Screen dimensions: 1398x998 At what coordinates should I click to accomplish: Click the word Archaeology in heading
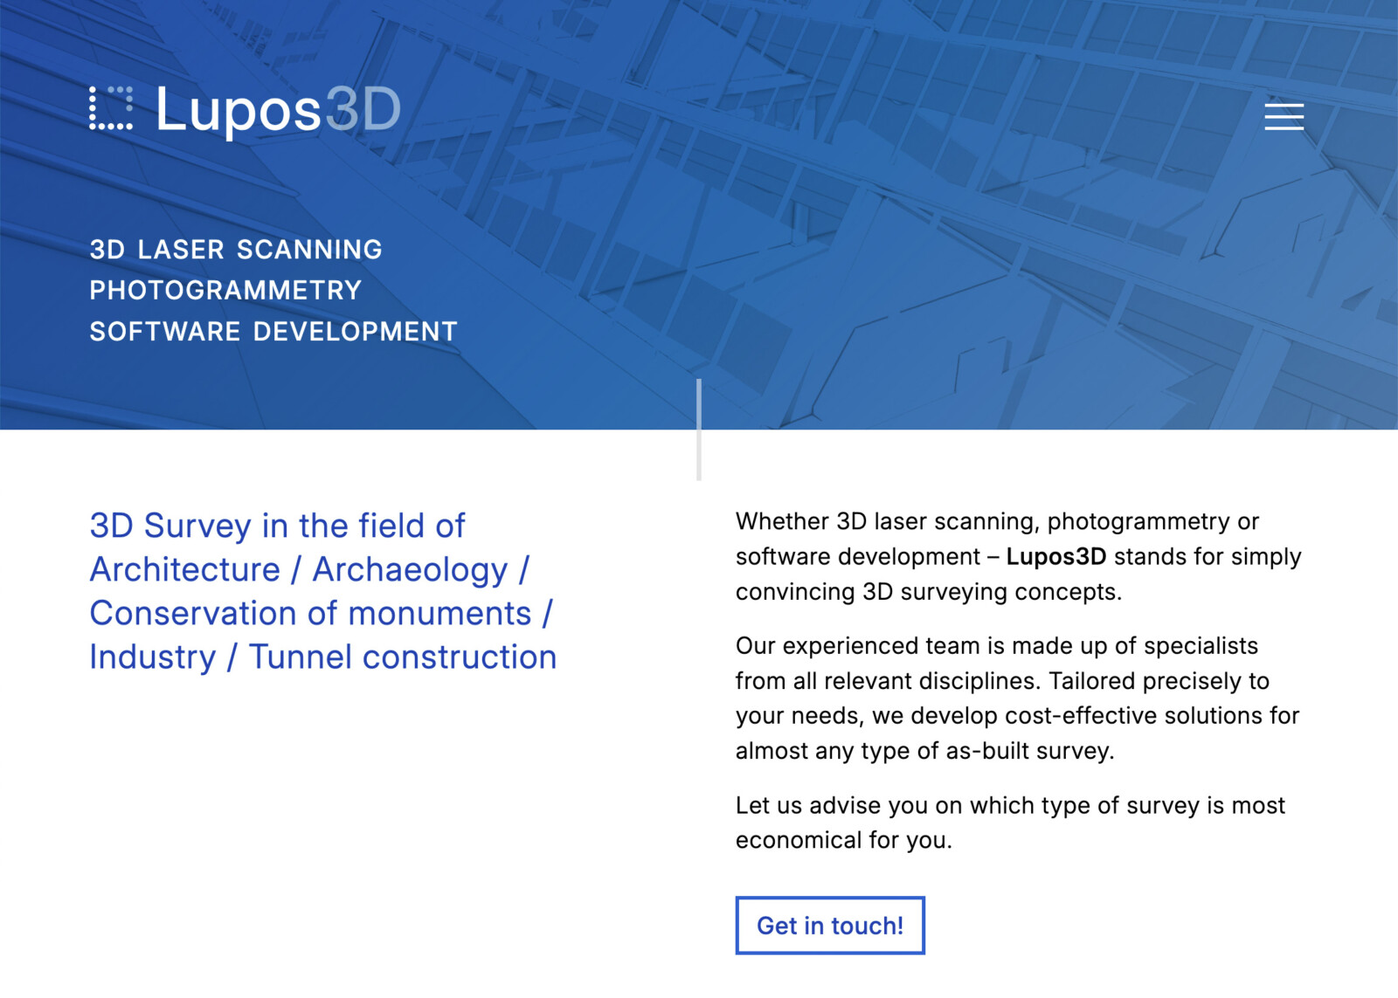coord(410,569)
